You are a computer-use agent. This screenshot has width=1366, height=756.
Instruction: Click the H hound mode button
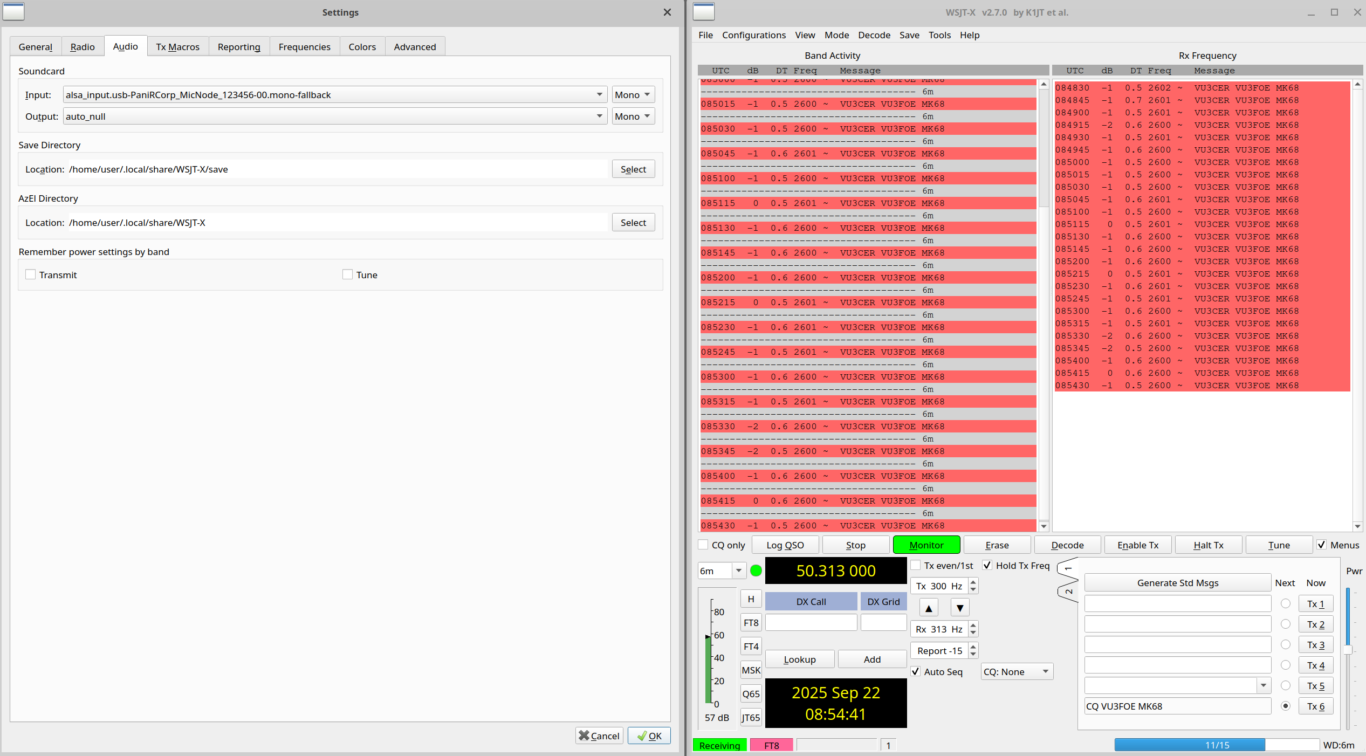[x=751, y=599]
